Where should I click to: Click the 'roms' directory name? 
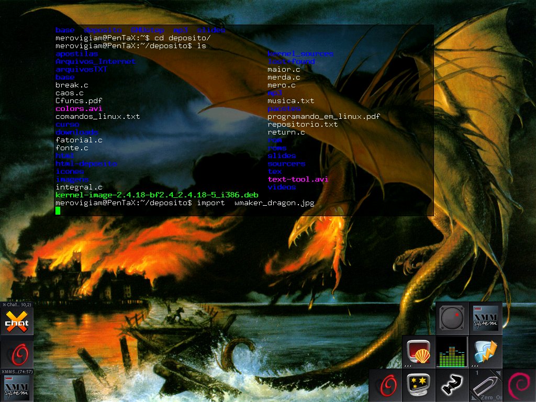click(x=277, y=148)
